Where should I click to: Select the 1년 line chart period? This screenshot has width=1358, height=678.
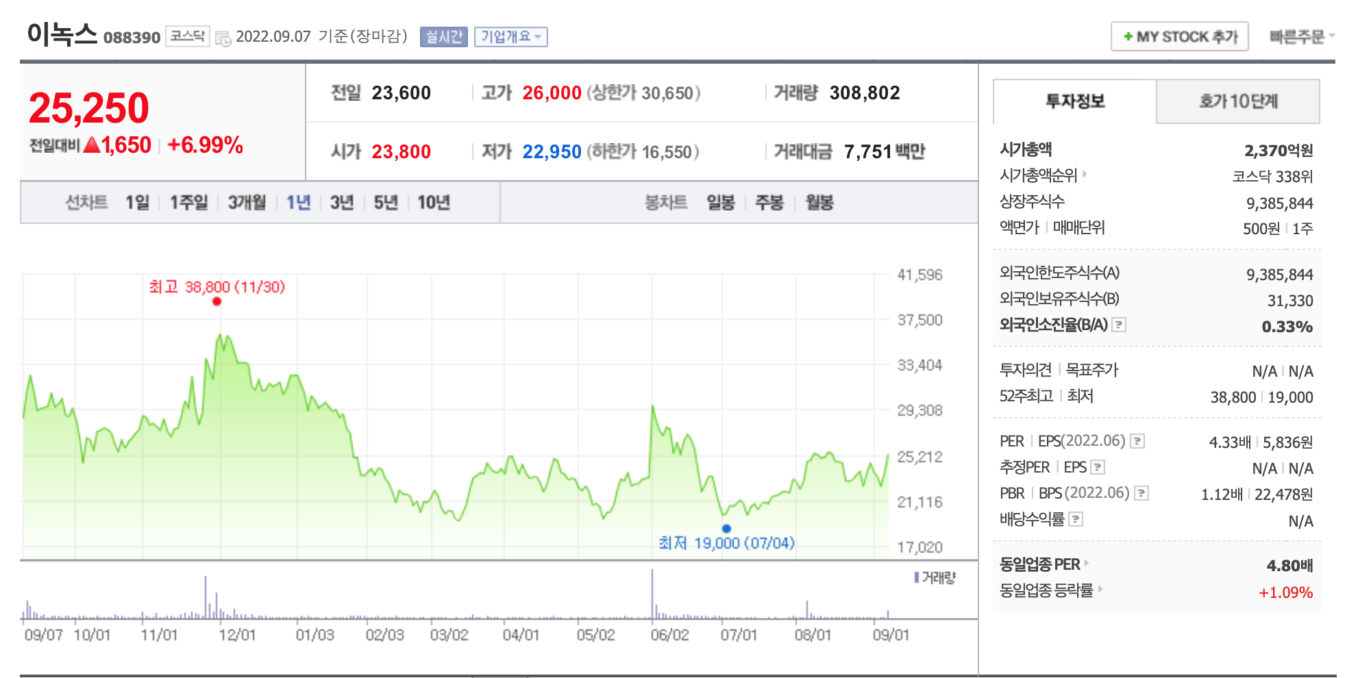click(x=298, y=203)
